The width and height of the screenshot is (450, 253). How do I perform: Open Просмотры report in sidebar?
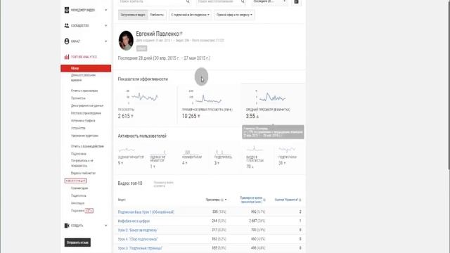click(78, 98)
